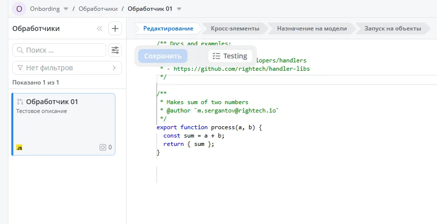
Task: Open the Запуск на объекты tab
Action: pos(392,28)
